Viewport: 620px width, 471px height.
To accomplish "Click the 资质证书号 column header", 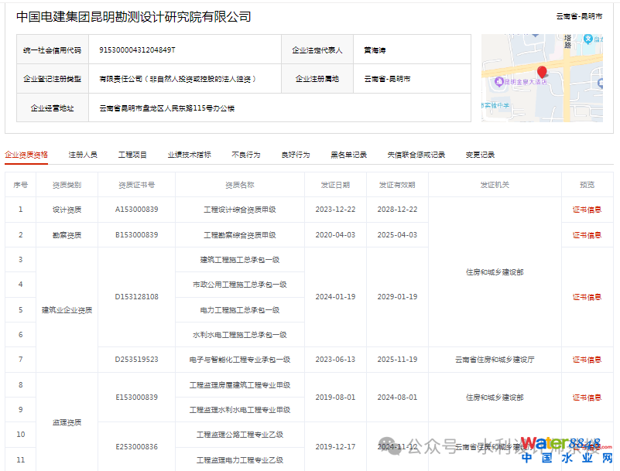I will tap(136, 185).
